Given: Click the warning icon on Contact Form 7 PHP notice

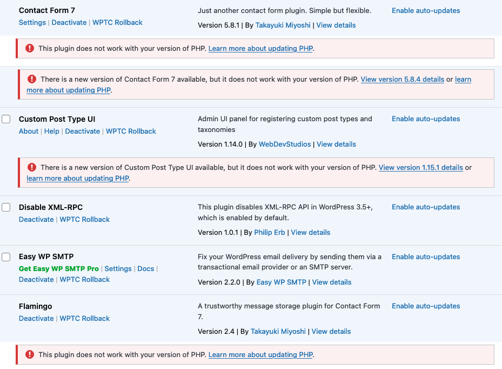Looking at the screenshot, I should click(30, 48).
